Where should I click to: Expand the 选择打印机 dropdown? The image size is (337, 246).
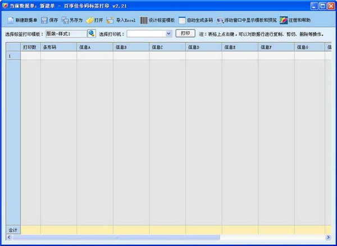pyautogui.click(x=168, y=34)
